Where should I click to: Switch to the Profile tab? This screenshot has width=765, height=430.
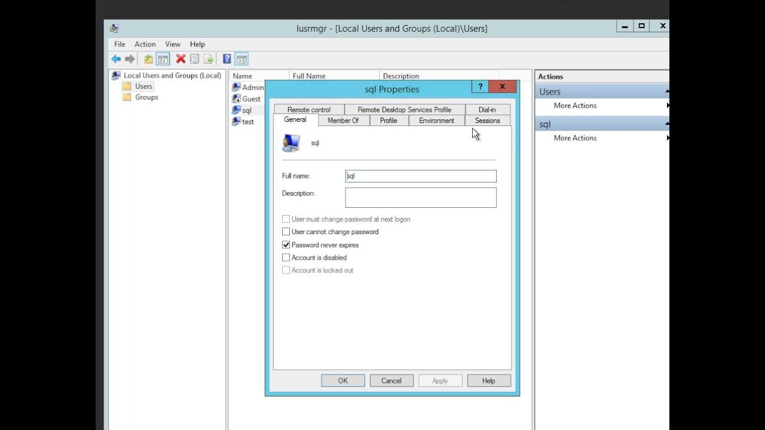pyautogui.click(x=388, y=121)
